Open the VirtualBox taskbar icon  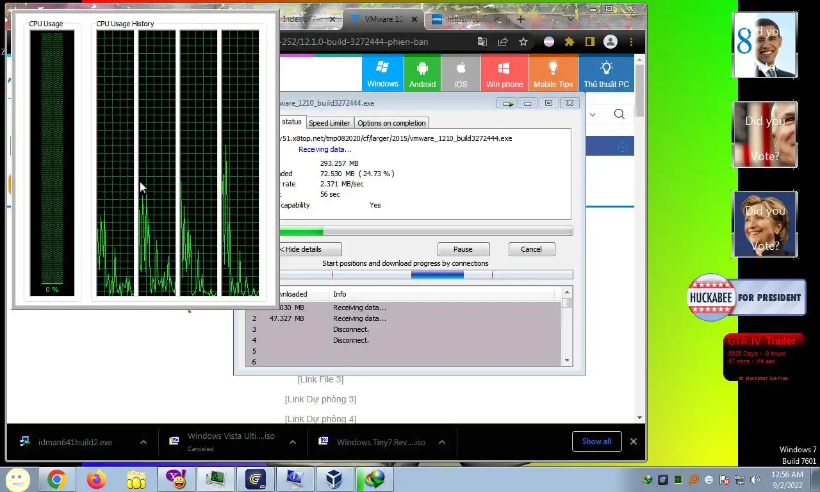point(334,479)
